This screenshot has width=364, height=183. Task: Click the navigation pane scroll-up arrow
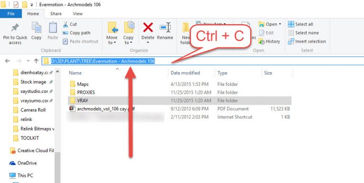tap(57, 72)
